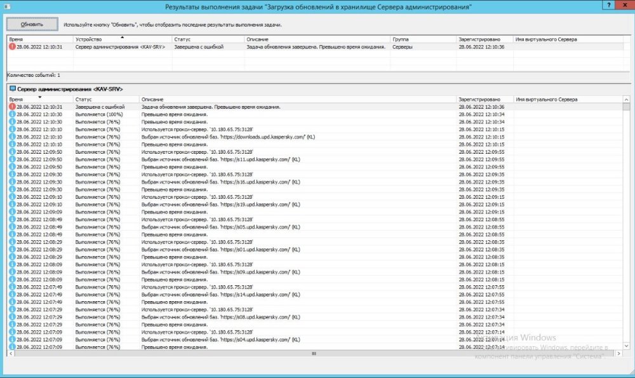
Task: Click info icon of s09.upd.kaspersky.com row
Action: click(x=12, y=272)
